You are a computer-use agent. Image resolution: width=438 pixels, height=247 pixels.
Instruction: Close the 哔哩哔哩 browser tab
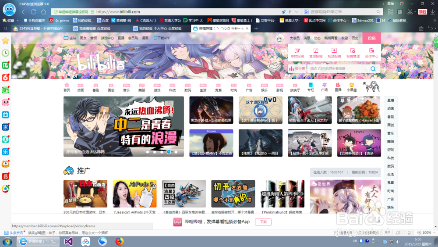click(247, 28)
